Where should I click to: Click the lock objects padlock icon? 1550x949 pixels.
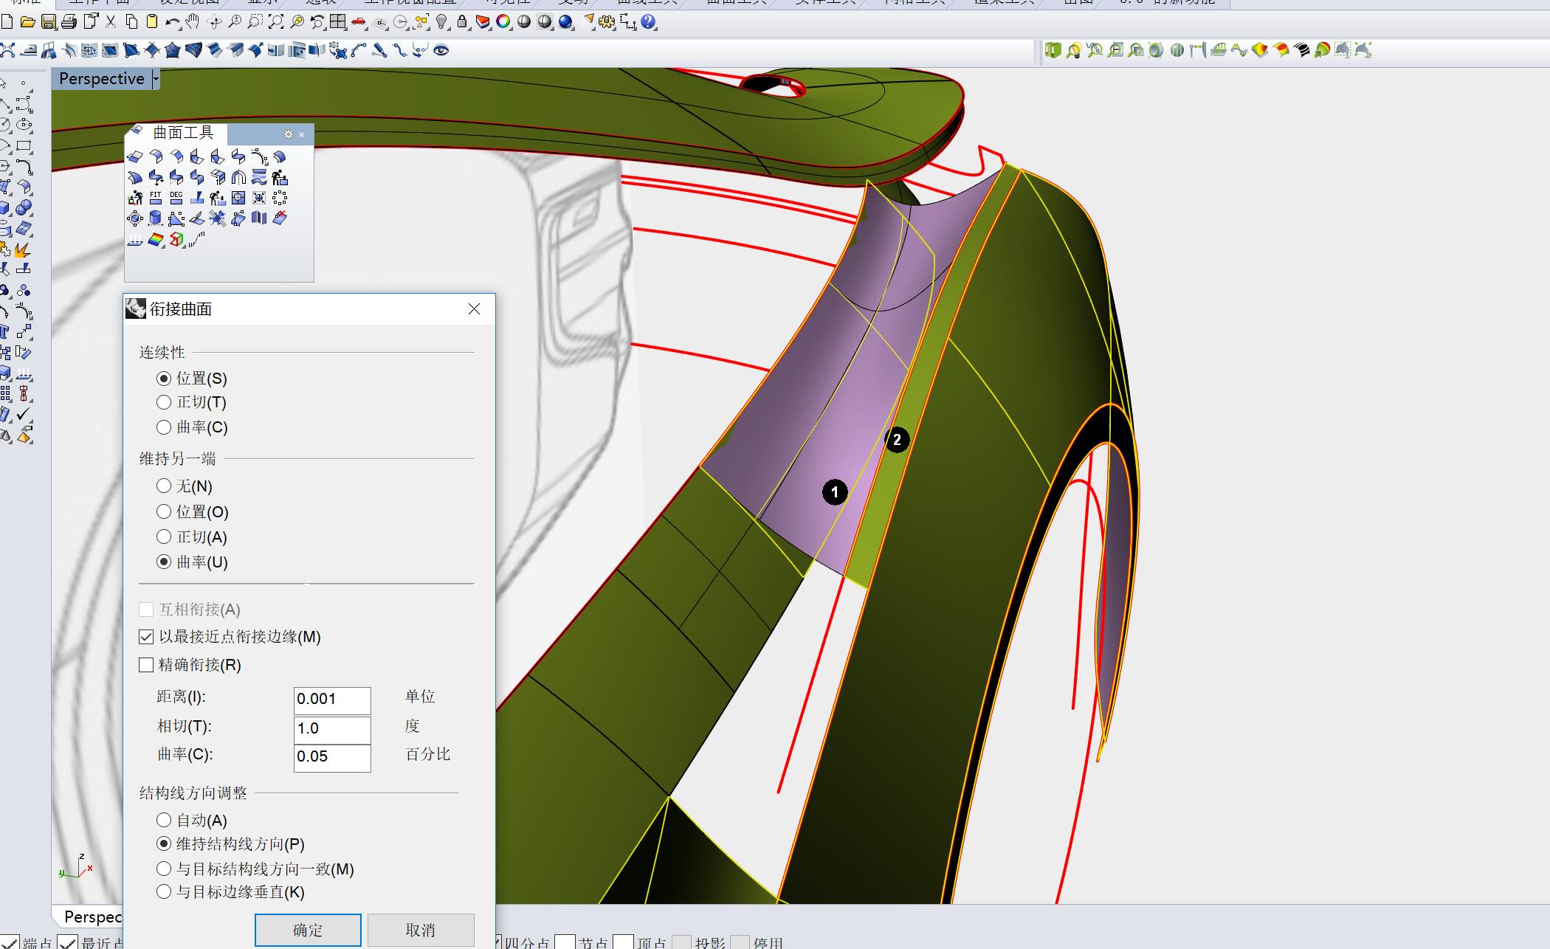462,22
